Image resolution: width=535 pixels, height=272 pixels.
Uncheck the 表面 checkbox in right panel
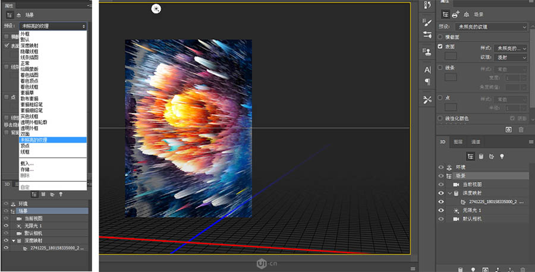pyautogui.click(x=440, y=46)
